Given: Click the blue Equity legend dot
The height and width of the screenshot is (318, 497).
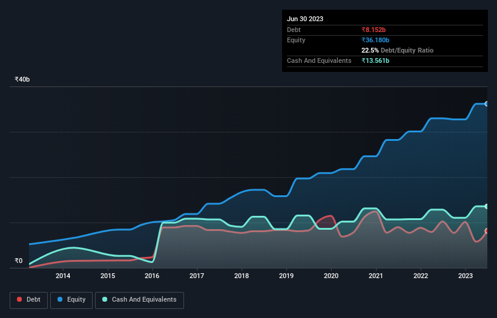Looking at the screenshot, I should (x=60, y=299).
